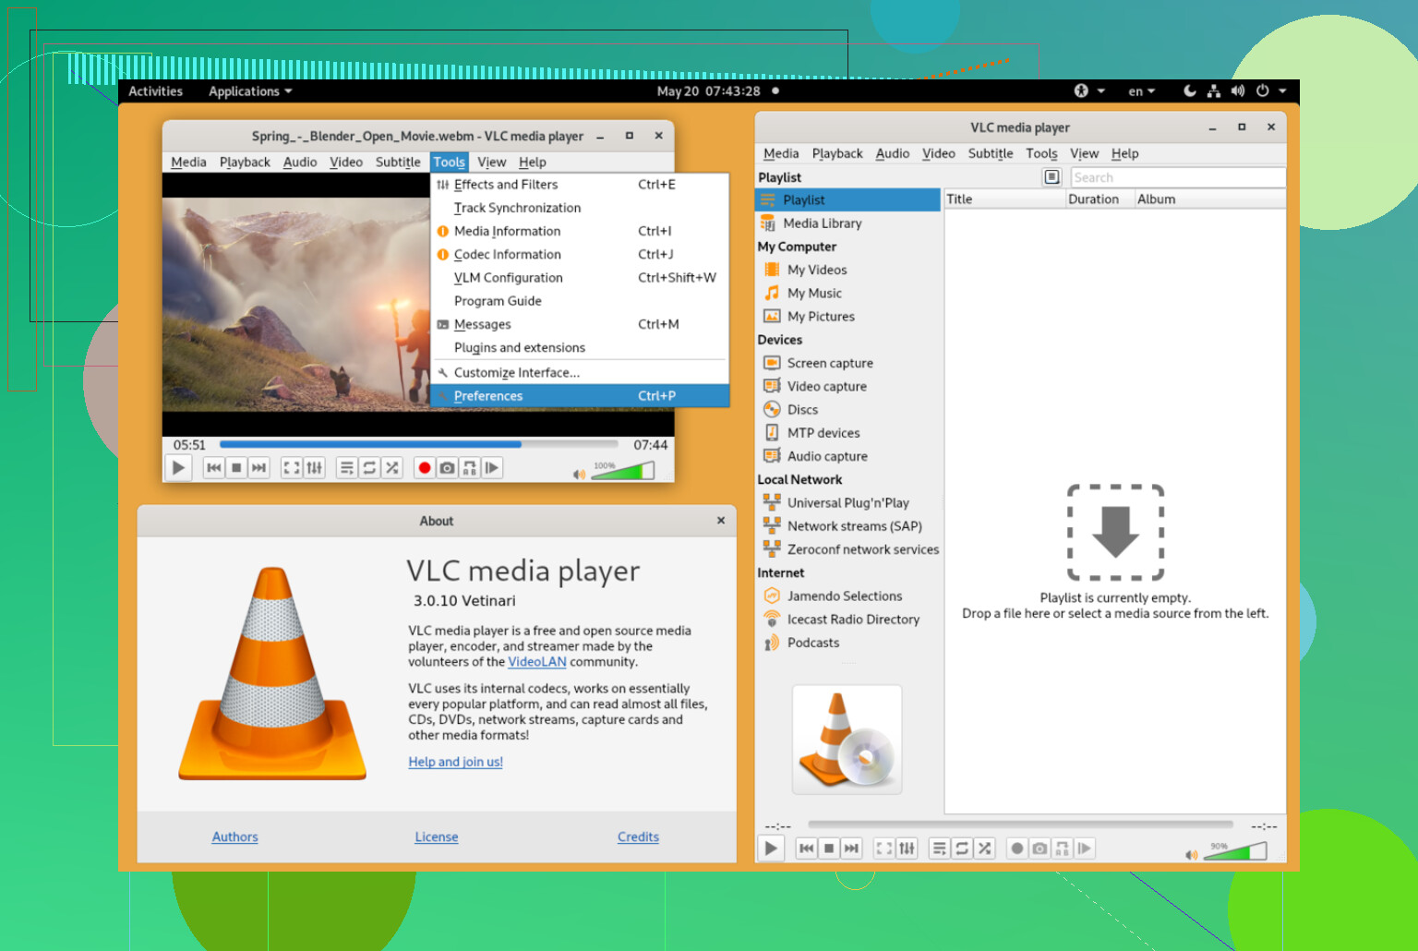Screen dimensions: 1418x951
Task: Select Media Library in the sidebar
Action: pyautogui.click(x=847, y=223)
